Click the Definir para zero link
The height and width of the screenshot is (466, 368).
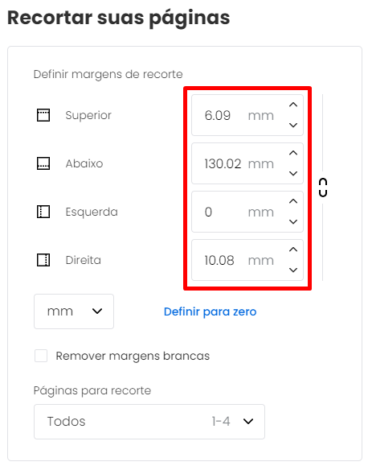pos(211,311)
